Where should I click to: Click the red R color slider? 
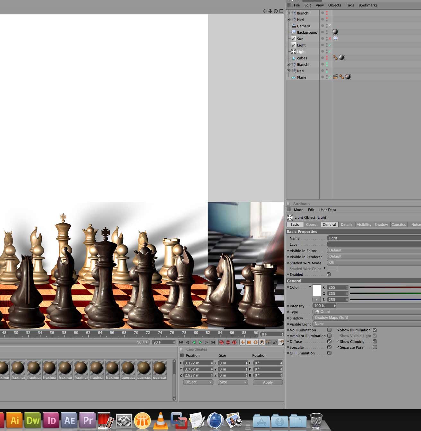(385, 287)
